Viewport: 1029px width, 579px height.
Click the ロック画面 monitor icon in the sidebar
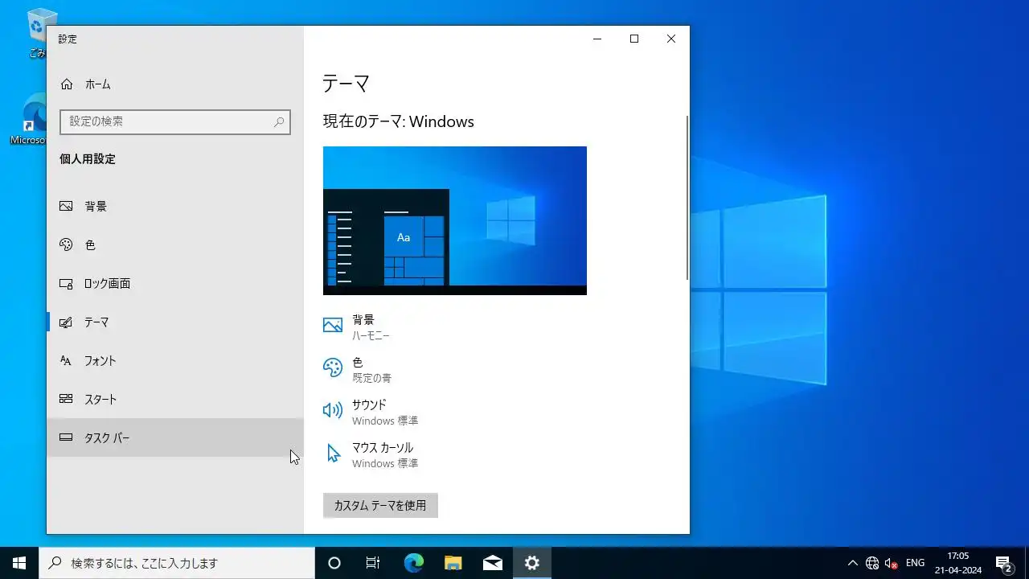(66, 284)
